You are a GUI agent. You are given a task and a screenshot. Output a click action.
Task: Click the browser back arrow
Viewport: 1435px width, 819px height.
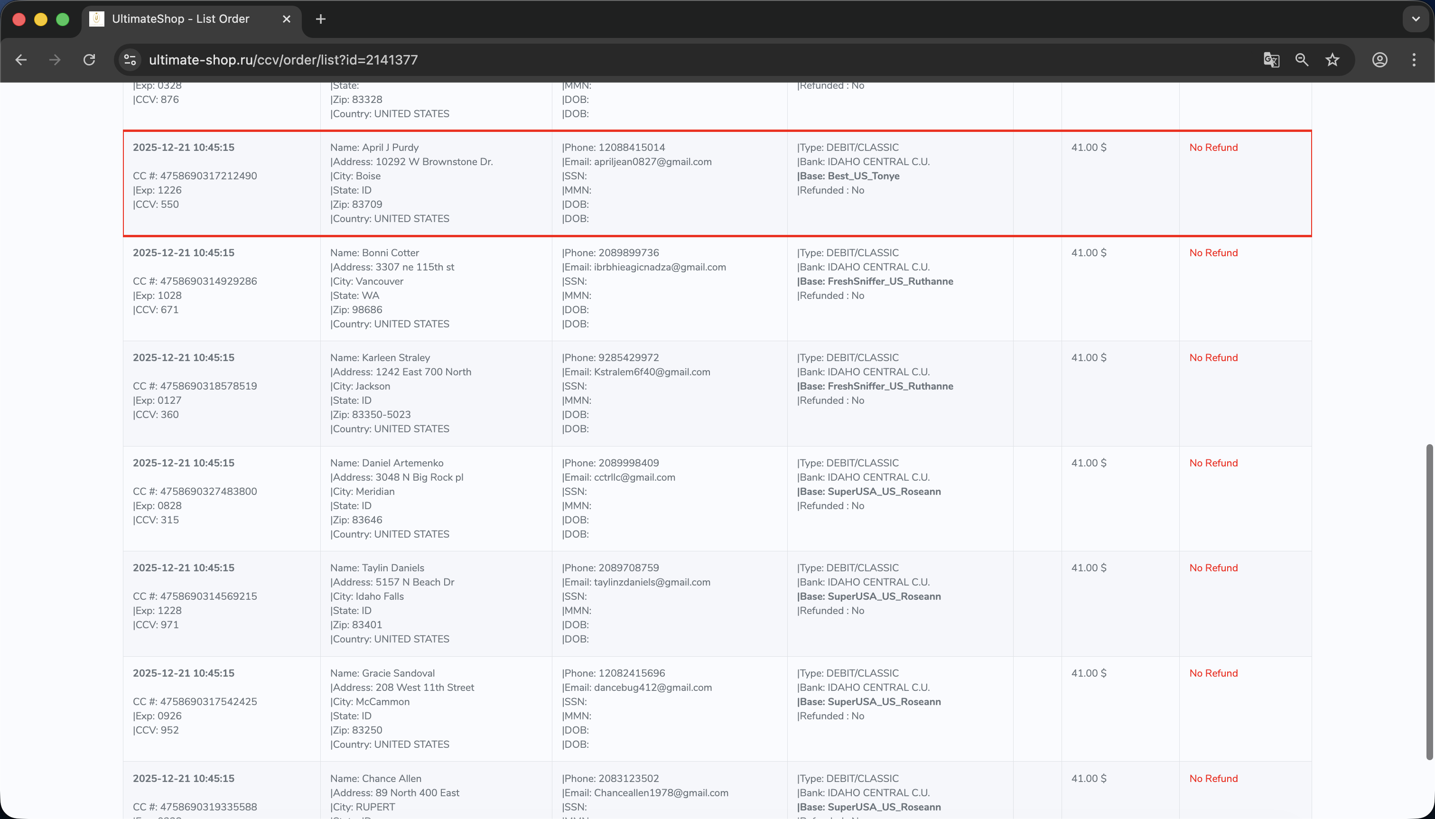pos(21,60)
